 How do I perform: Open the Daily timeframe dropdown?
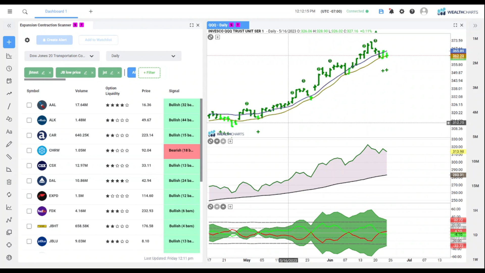point(143,56)
